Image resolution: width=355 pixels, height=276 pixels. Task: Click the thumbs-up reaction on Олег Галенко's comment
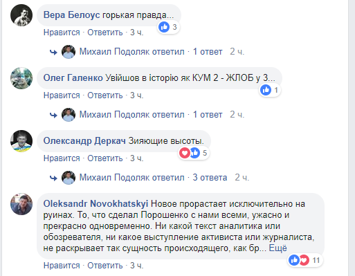(266, 90)
